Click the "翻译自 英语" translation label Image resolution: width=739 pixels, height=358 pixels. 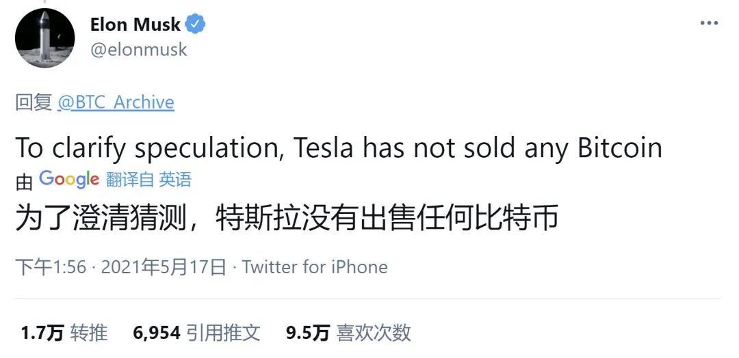point(148,180)
